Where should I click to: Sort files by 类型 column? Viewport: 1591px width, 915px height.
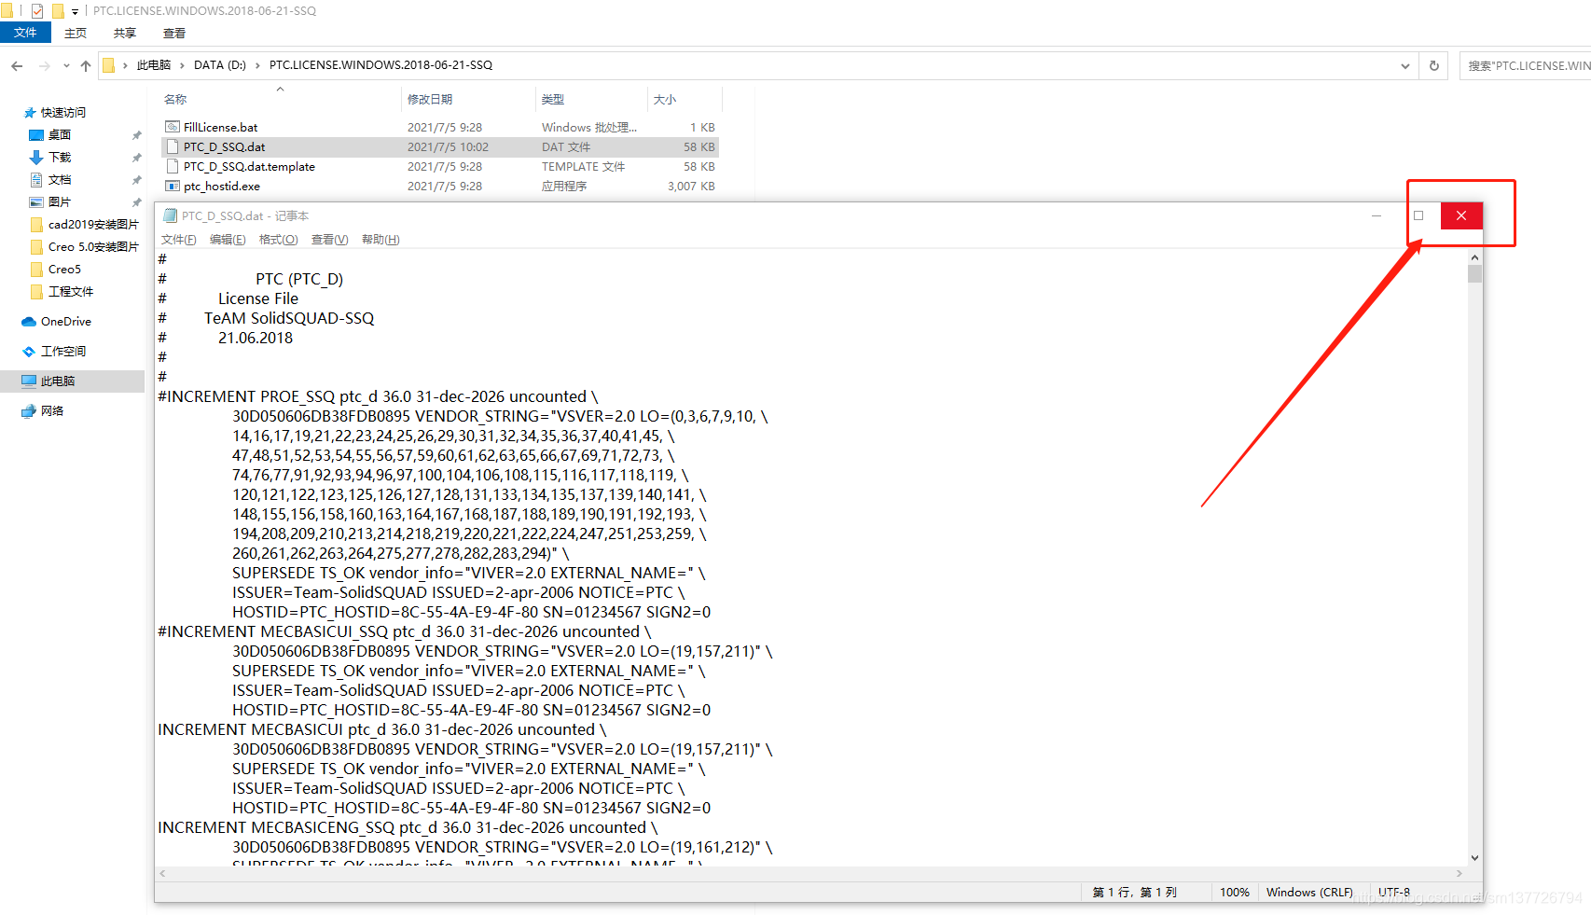(x=553, y=99)
